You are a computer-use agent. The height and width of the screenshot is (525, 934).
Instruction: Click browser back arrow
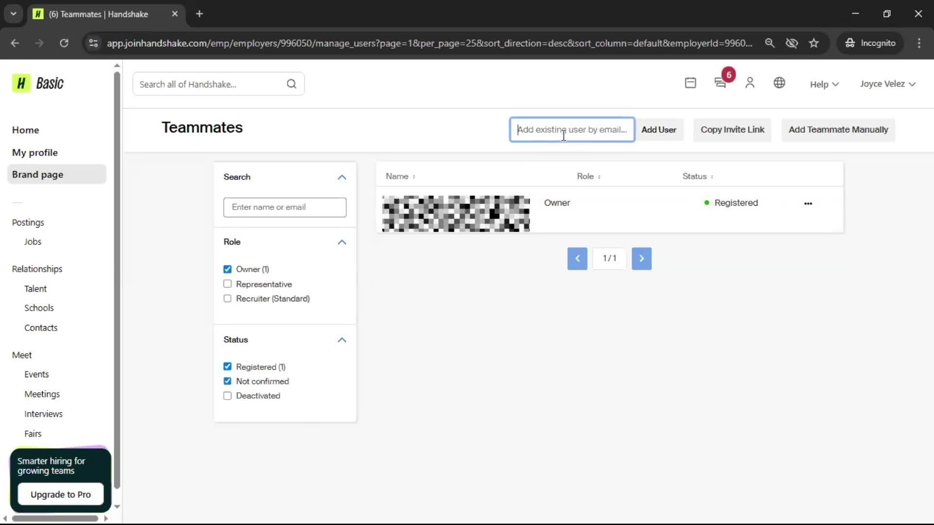coord(15,43)
